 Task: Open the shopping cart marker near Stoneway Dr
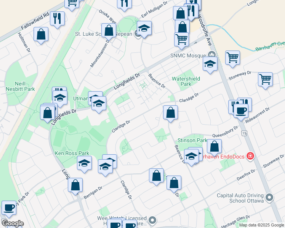265,79
